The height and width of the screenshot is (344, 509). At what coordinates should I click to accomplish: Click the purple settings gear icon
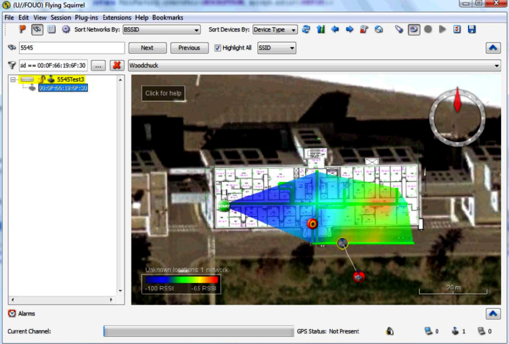[x=66, y=29]
